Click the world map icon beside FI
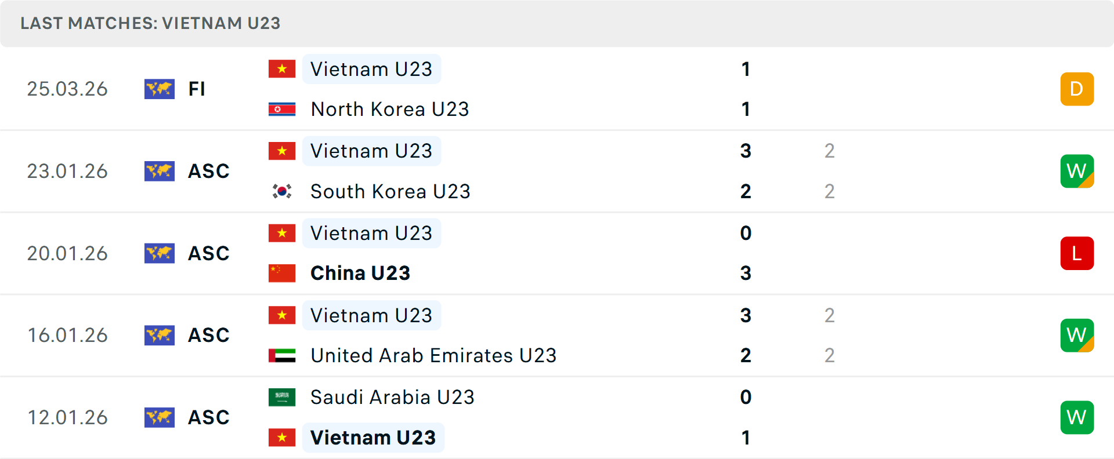 coord(160,89)
